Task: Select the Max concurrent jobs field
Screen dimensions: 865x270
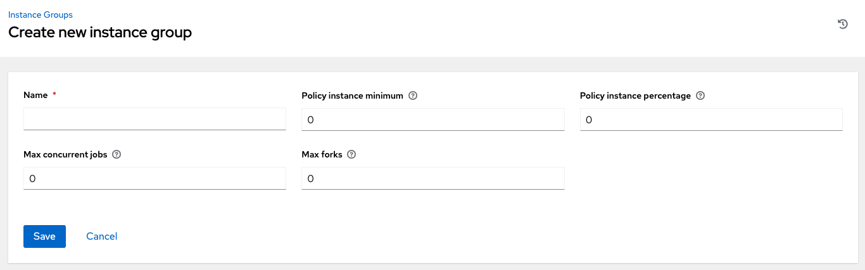Action: click(155, 178)
